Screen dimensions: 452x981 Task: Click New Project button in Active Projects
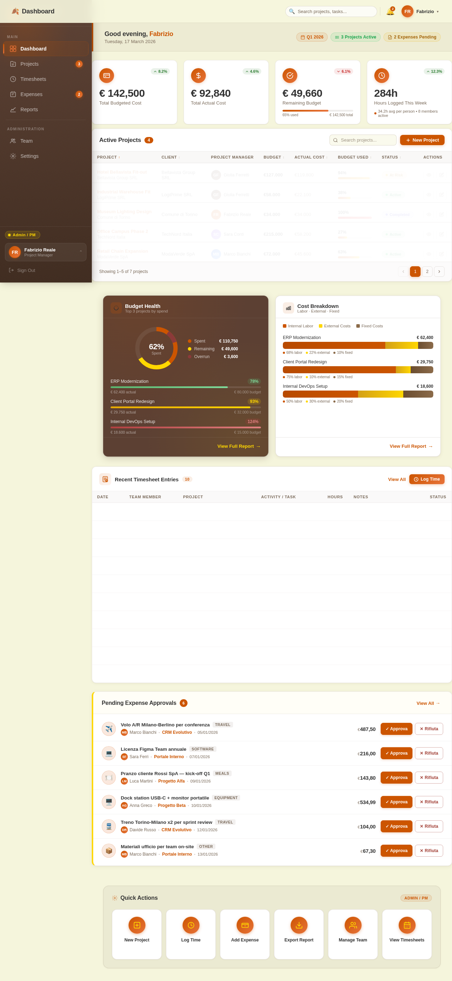coord(422,140)
